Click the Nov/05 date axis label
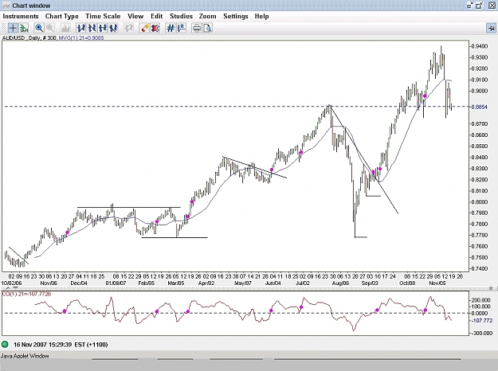This screenshot has height=371, width=498. (x=437, y=283)
